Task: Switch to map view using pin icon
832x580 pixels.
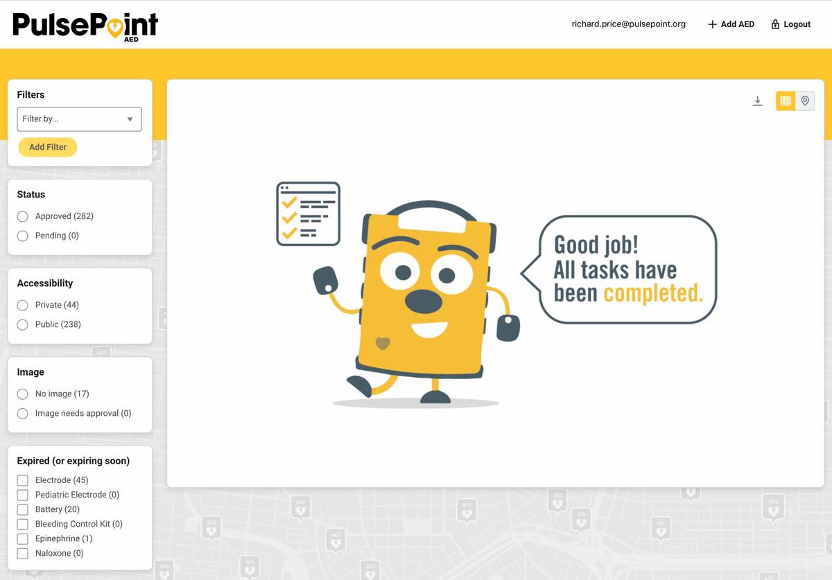Action: pyautogui.click(x=805, y=100)
